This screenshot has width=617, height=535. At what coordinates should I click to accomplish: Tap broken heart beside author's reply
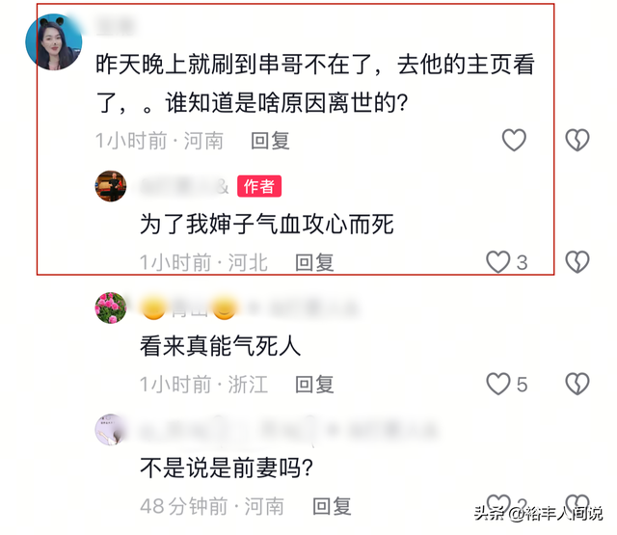pyautogui.click(x=577, y=262)
